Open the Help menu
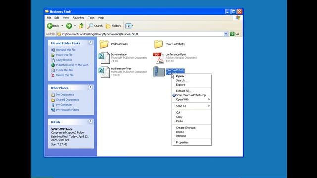 pyautogui.click(x=101, y=18)
